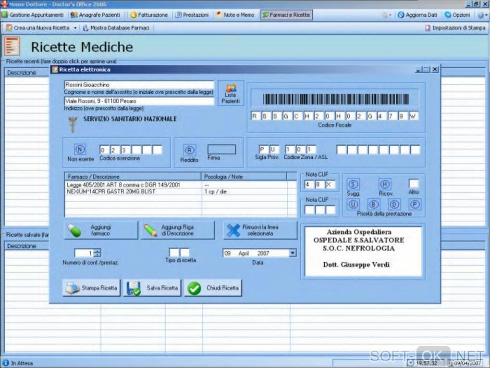Edit patient name field Rossini Gioacchino
490x368 pixels.
point(139,85)
